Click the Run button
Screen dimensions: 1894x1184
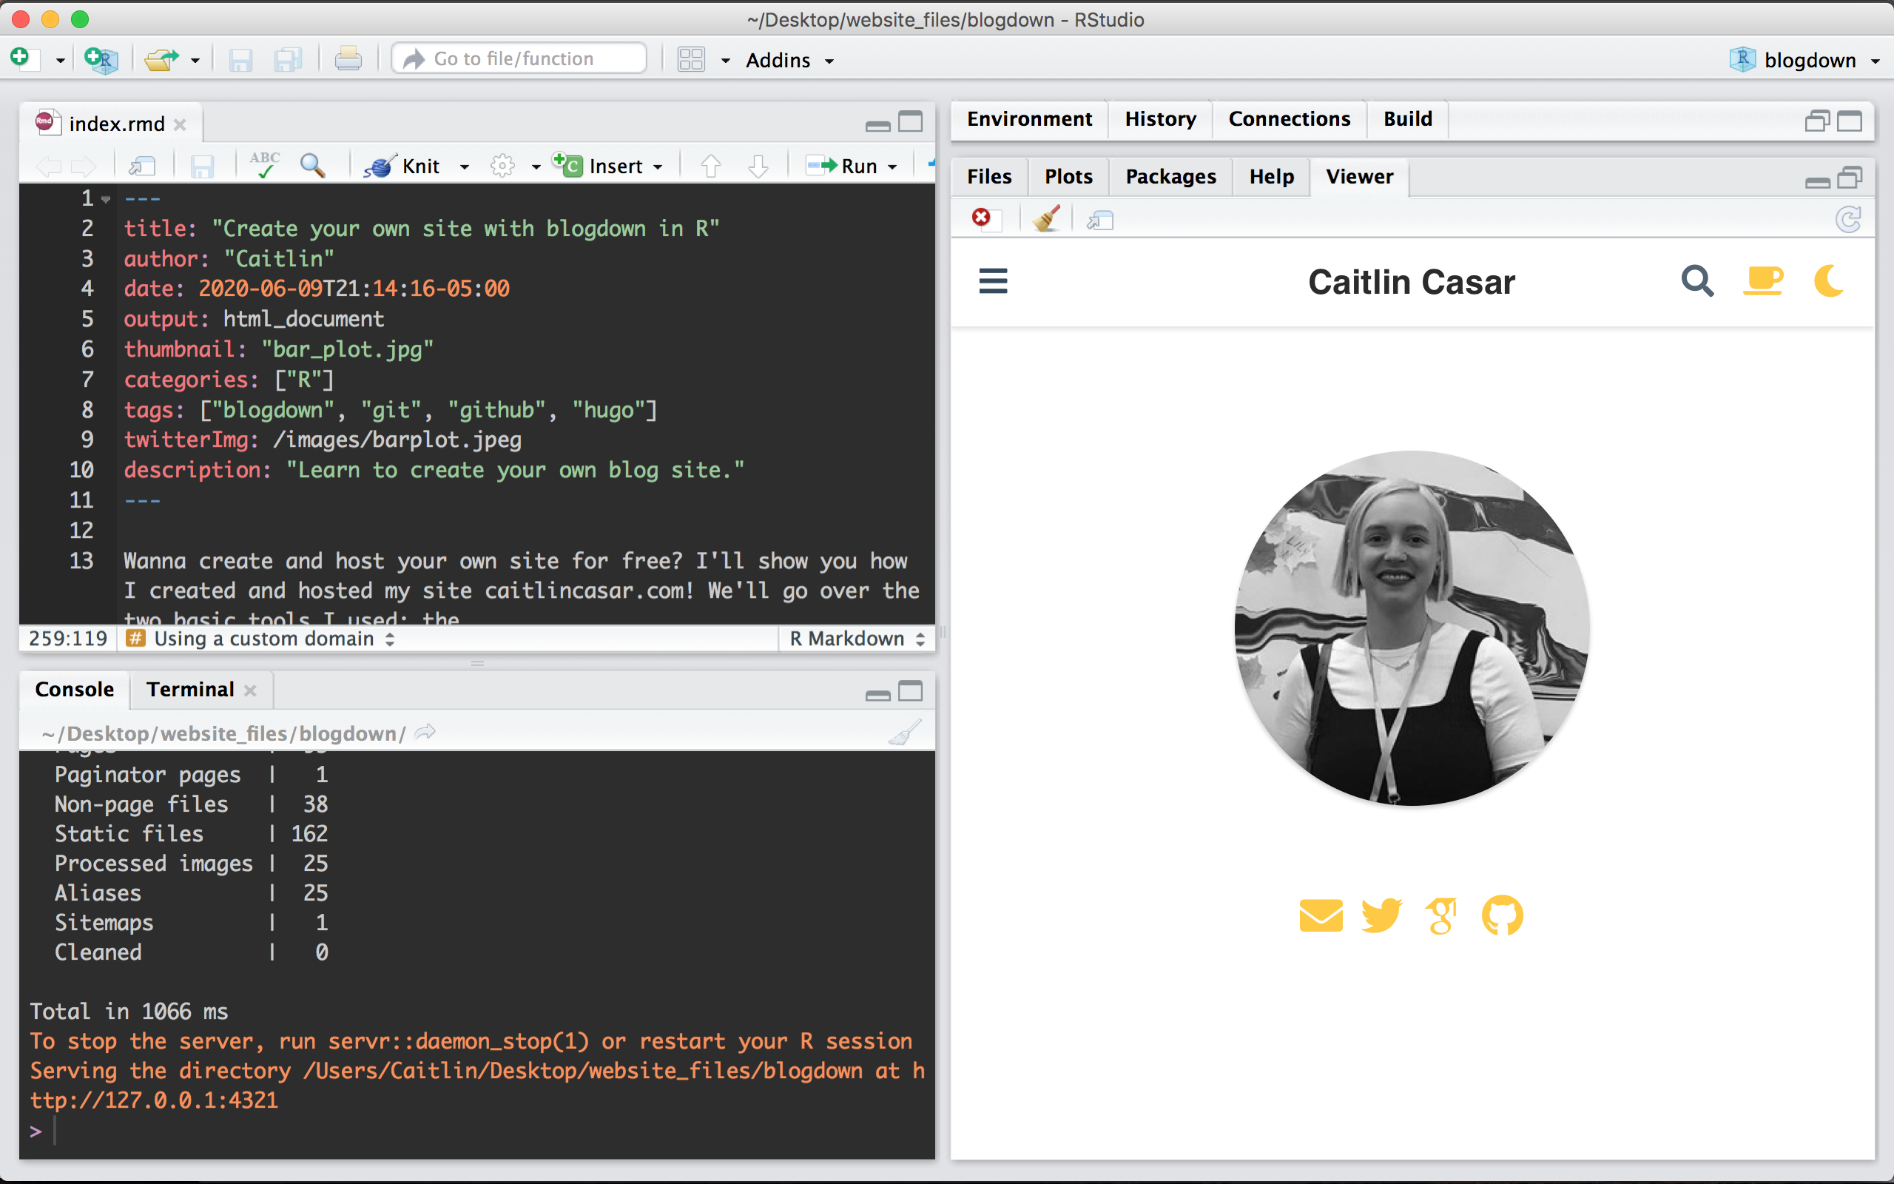point(843,166)
